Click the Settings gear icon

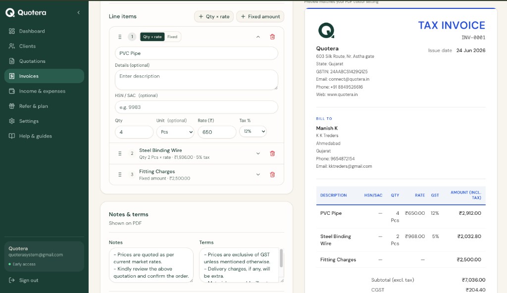coord(12,121)
